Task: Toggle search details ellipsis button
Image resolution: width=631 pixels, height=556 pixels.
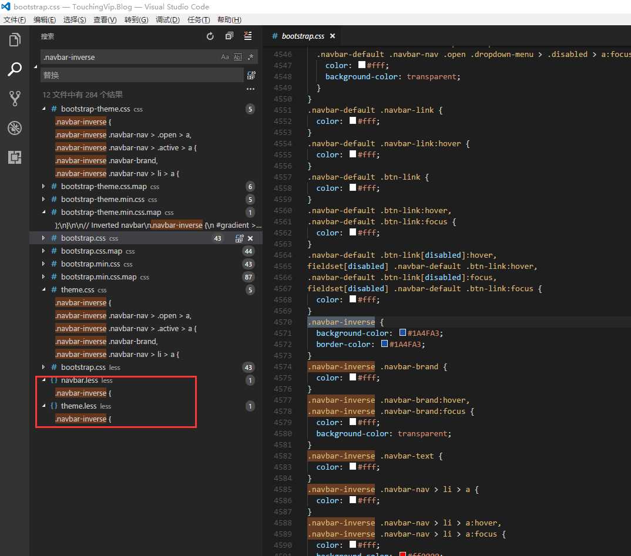Action: [x=250, y=89]
